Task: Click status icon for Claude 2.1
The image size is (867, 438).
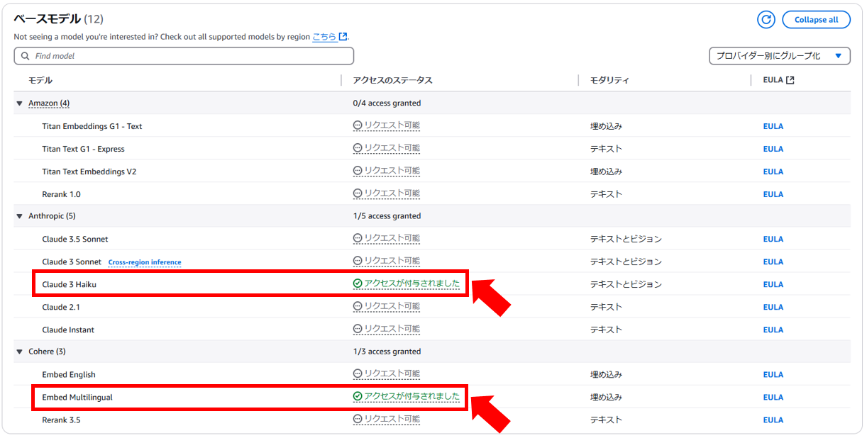Action: [x=358, y=307]
